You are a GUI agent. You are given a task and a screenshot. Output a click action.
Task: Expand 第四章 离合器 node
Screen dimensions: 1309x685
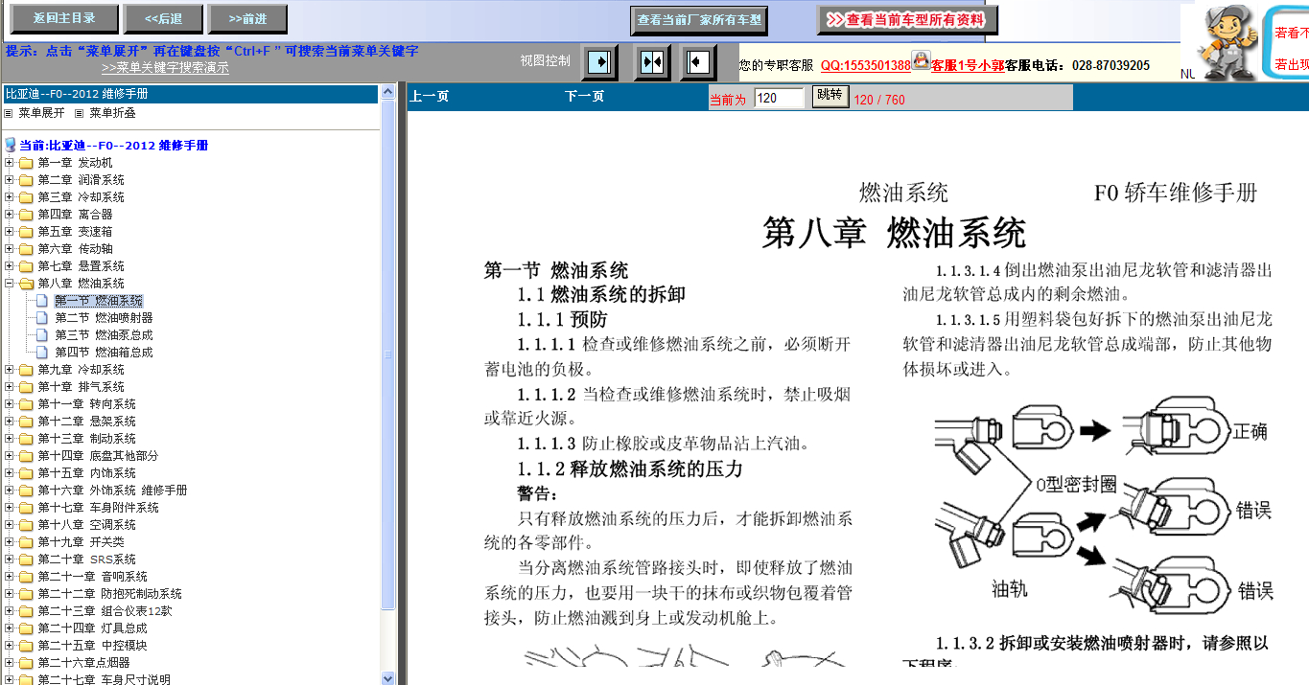point(10,215)
